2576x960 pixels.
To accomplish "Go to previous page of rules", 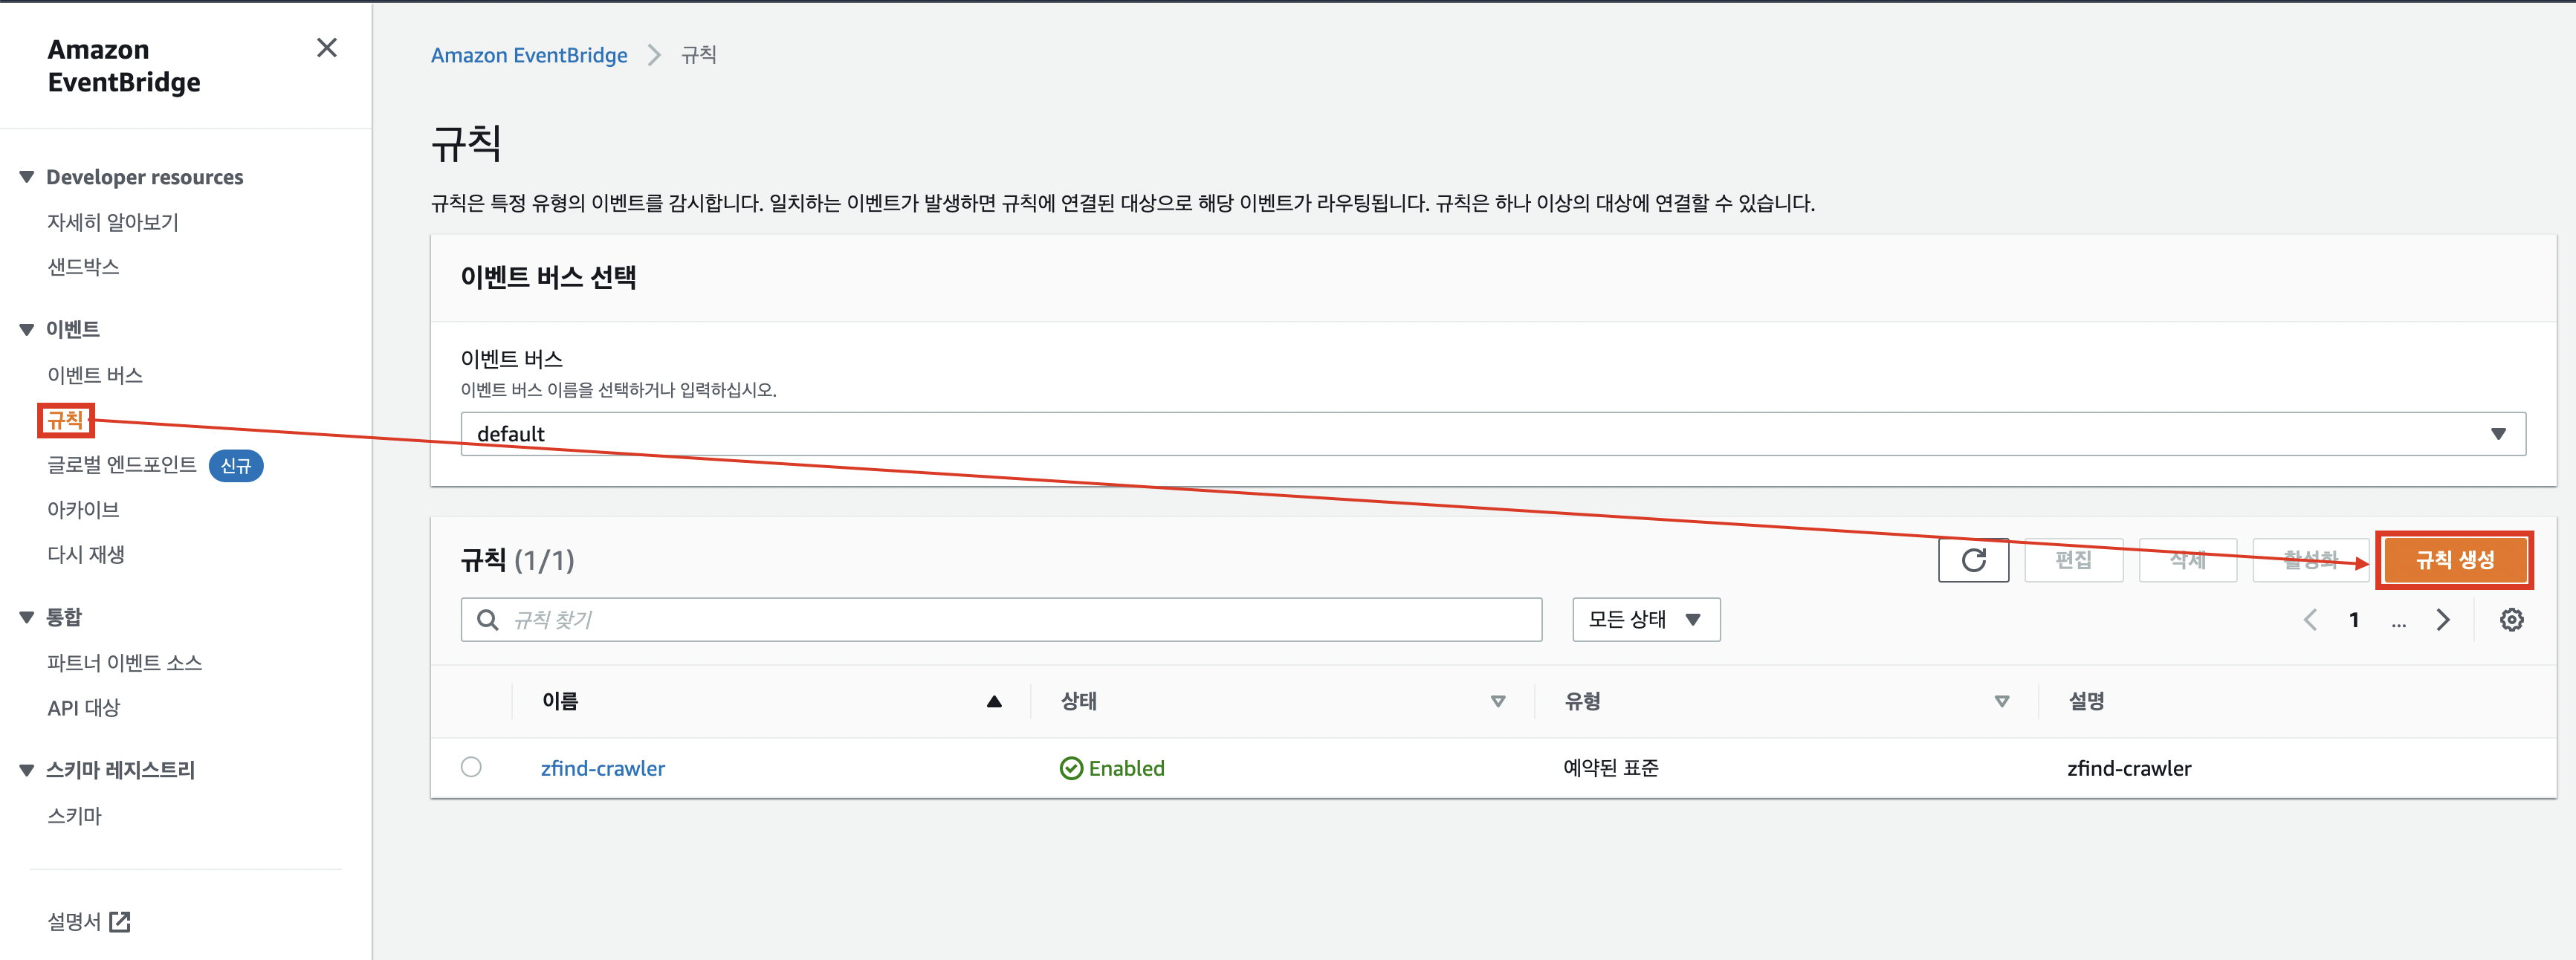I will 2309,620.
